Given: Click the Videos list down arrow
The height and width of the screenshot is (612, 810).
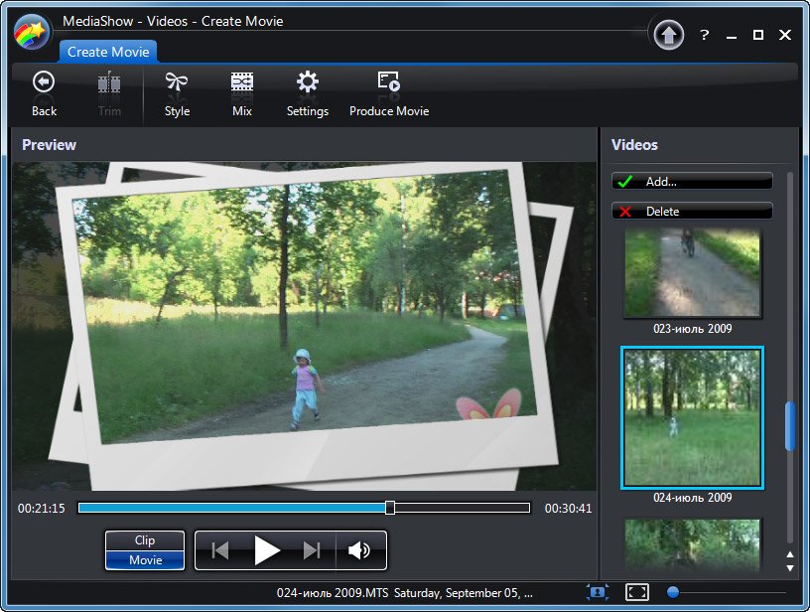Looking at the screenshot, I should [x=790, y=568].
